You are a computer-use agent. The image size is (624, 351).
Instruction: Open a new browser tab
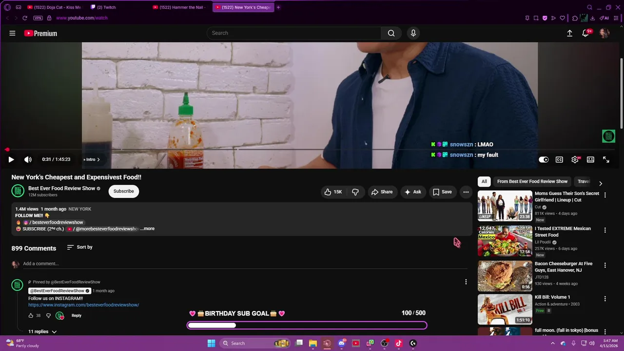(278, 7)
